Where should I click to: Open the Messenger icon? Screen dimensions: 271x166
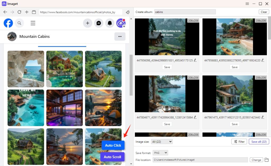coord(99,23)
